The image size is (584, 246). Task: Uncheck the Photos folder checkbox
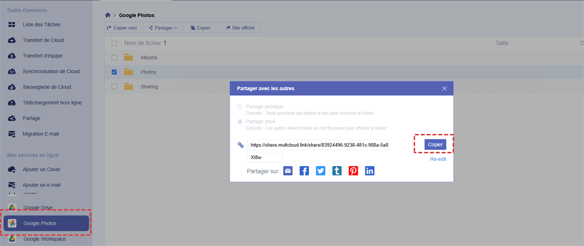(114, 72)
